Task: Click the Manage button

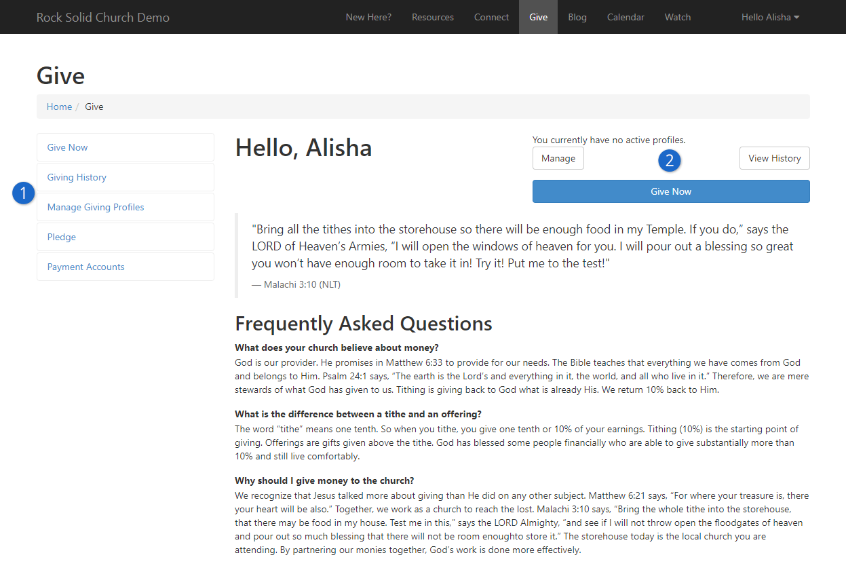Action: [558, 158]
